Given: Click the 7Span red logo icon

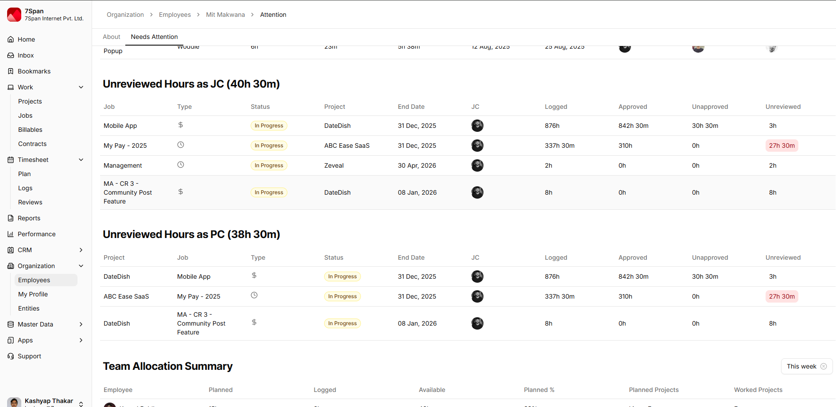Looking at the screenshot, I should [14, 15].
